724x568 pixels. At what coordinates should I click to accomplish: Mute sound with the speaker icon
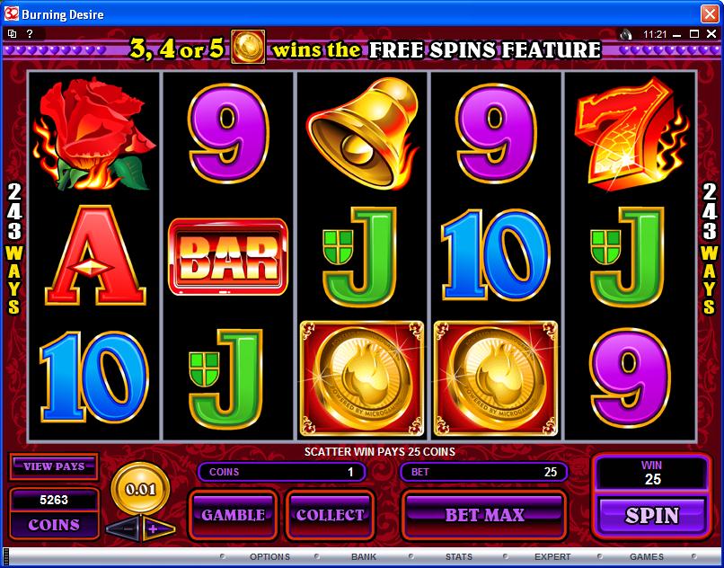coord(625,34)
